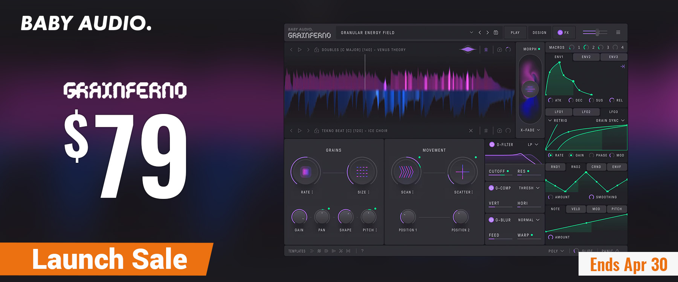This screenshot has height=282, width=678.
Task: Remove Tekno Beat sample with the X icon
Action: pyautogui.click(x=471, y=131)
